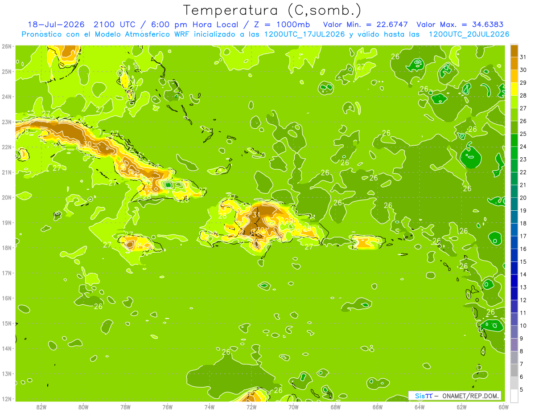Click the legend value label "20"
The image size is (535, 413).
pos(523,198)
